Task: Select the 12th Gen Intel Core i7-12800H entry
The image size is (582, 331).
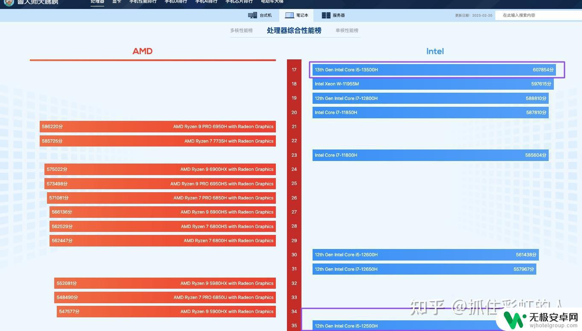Action: pyautogui.click(x=430, y=98)
